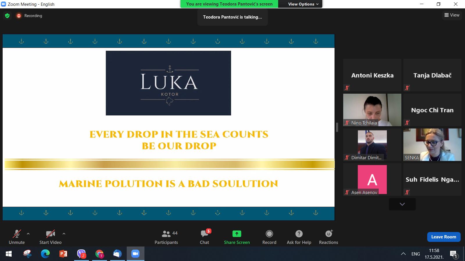The width and height of the screenshot is (465, 261).
Task: Open the View Options dropdown
Action: [303, 4]
